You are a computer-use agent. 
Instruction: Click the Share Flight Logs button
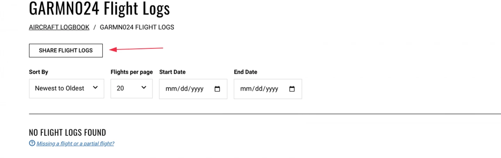(x=66, y=50)
